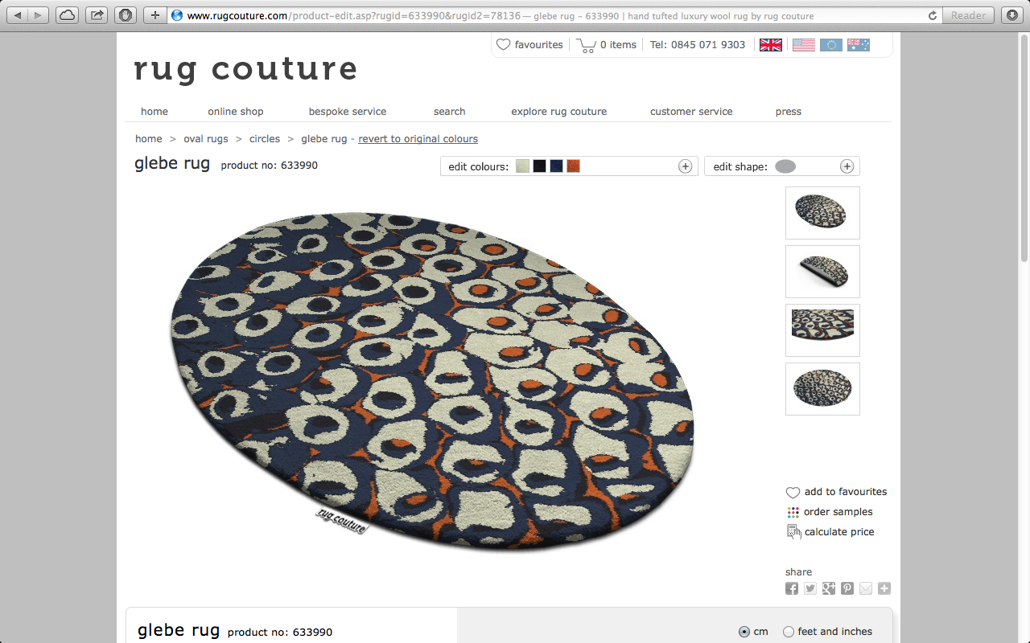The height and width of the screenshot is (643, 1030).
Task: Open the bespoke service menu
Action: (348, 112)
